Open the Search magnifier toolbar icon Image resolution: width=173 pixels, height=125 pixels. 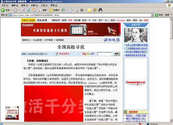(40, 10)
